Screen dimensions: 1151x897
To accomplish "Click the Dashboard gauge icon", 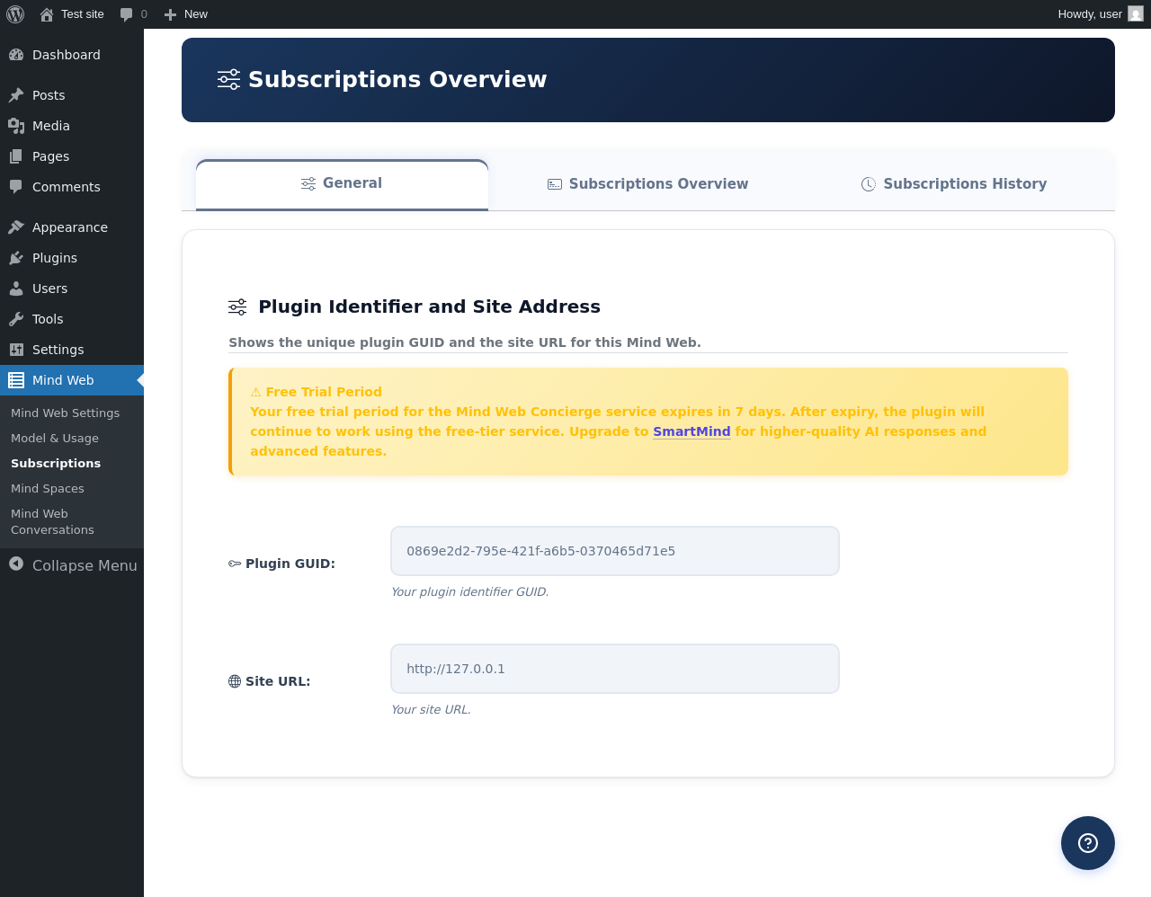I will pyautogui.click(x=16, y=55).
